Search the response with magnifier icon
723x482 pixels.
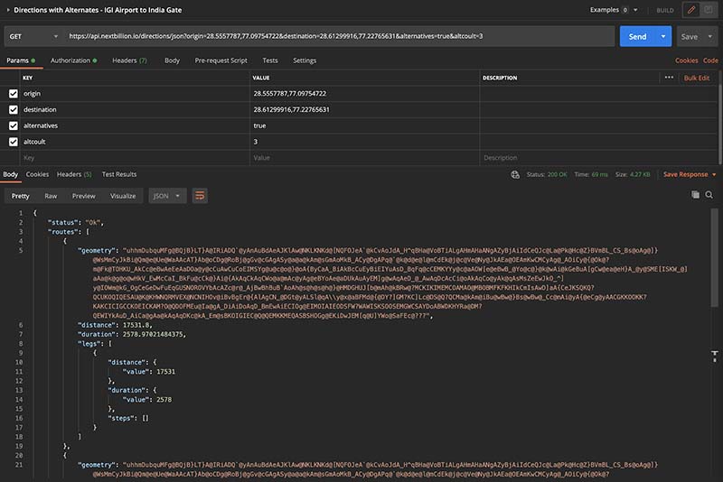pyautogui.click(x=709, y=195)
